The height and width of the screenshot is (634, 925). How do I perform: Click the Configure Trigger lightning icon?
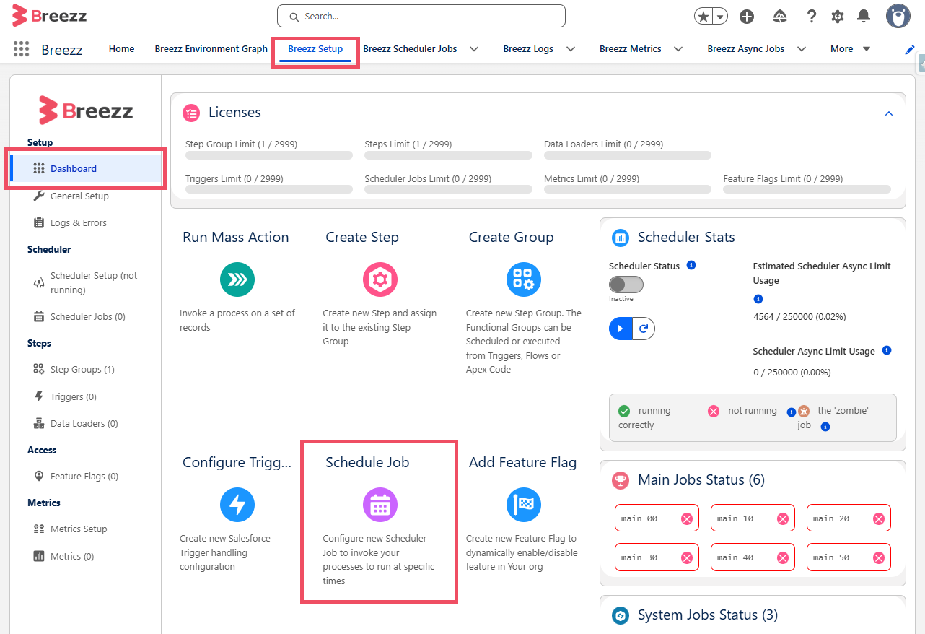(x=237, y=505)
